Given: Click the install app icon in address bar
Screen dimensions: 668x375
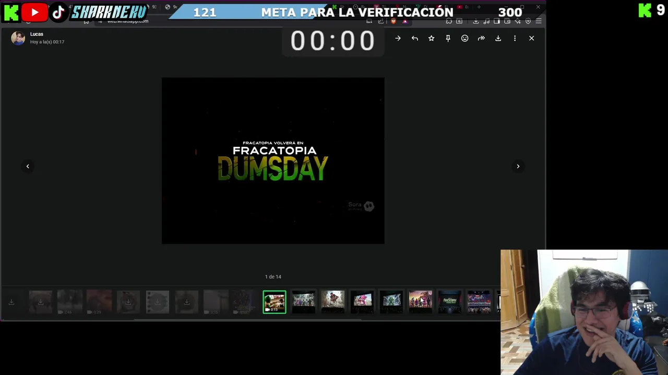Looking at the screenshot, I should pyautogui.click(x=369, y=21).
